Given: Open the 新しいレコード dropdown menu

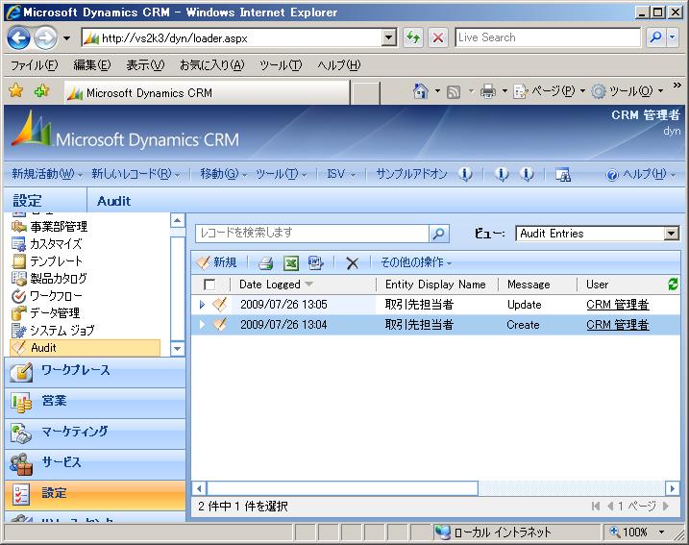Looking at the screenshot, I should pyautogui.click(x=135, y=174).
